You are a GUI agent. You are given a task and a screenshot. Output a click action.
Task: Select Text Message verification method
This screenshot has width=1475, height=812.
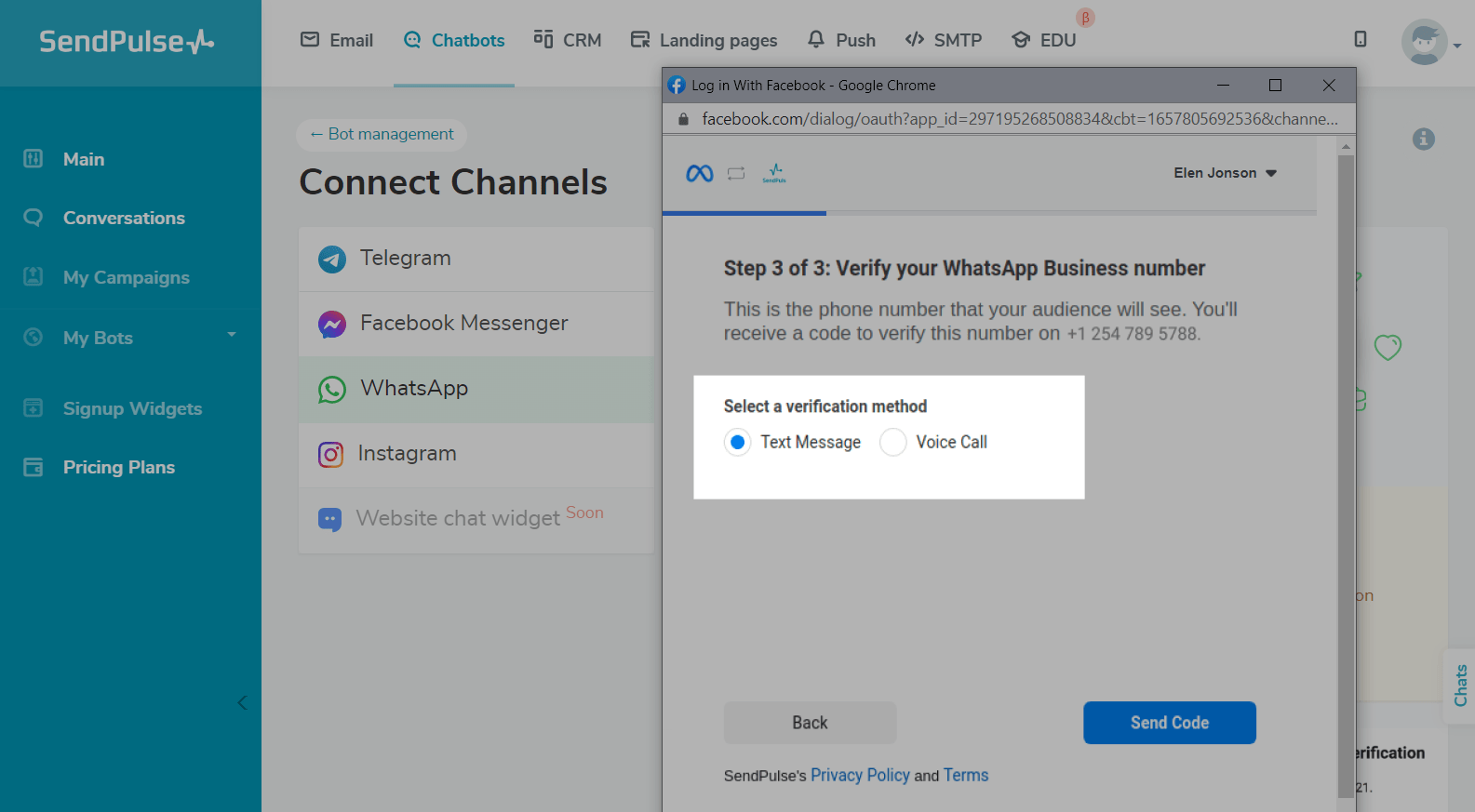[x=738, y=443]
